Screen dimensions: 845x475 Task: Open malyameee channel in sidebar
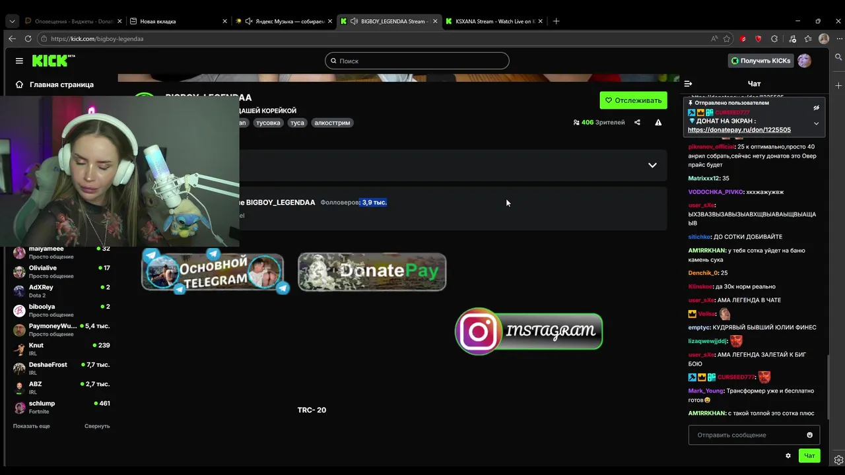(61, 253)
